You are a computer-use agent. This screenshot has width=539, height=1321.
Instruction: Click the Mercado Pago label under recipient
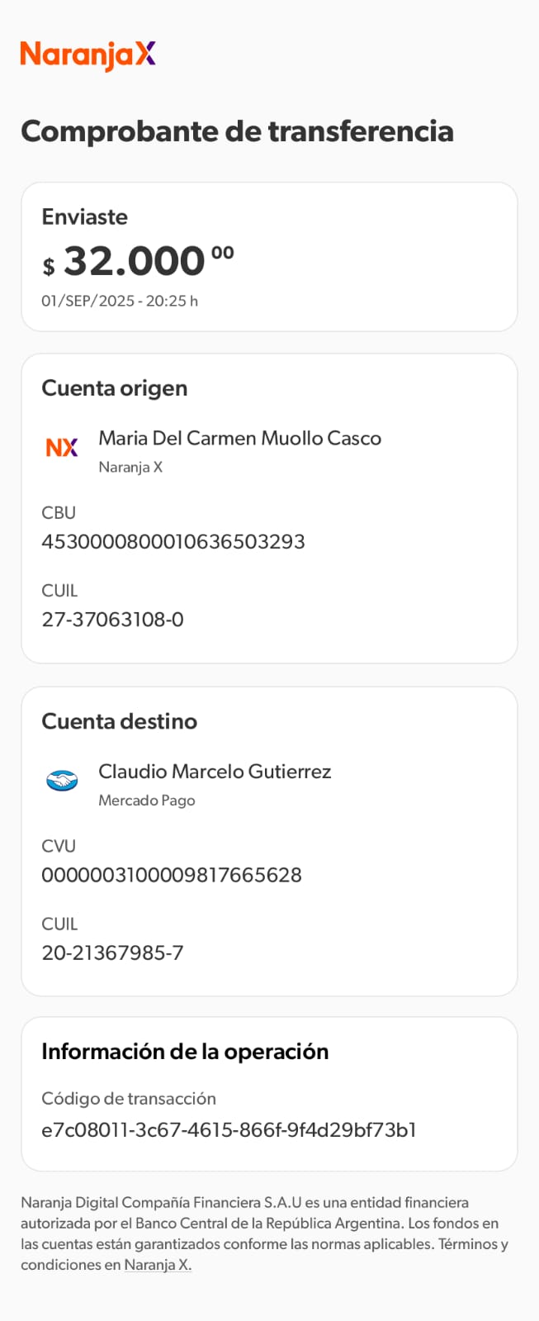147,801
